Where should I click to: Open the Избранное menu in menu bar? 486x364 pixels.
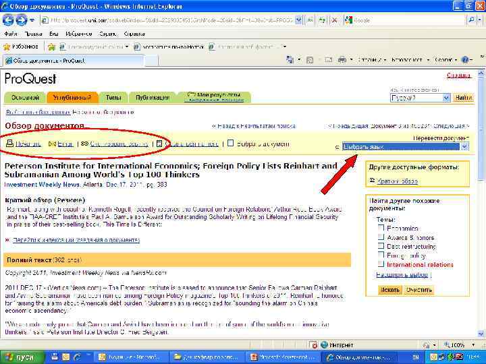[79, 34]
